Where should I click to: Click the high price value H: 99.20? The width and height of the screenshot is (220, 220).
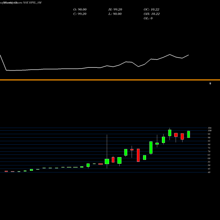click(115, 10)
